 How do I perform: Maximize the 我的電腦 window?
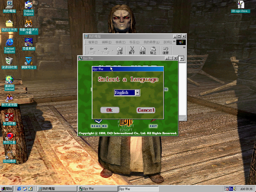pyautogui.click(x=179, y=36)
